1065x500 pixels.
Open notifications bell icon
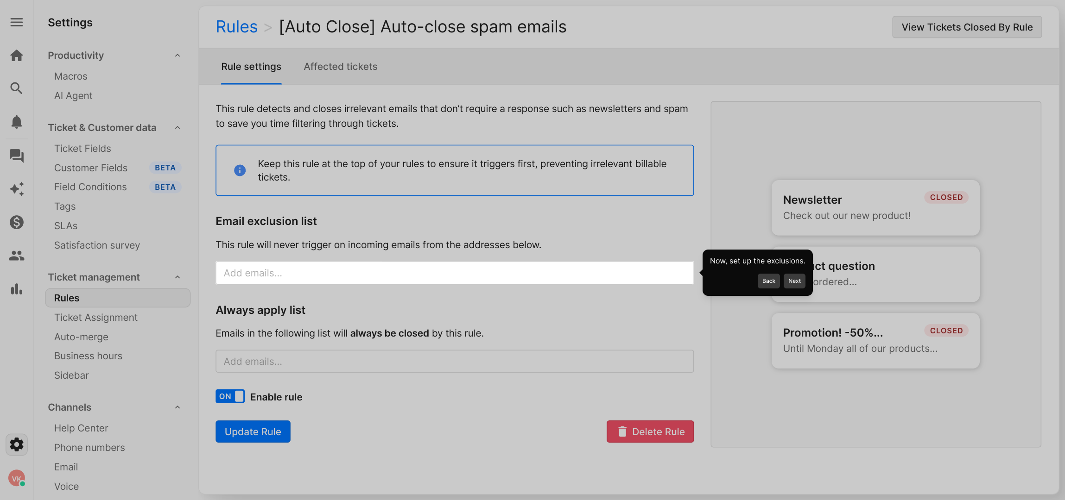click(17, 122)
